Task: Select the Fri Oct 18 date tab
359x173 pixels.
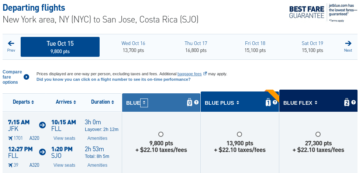Action: pos(255,46)
